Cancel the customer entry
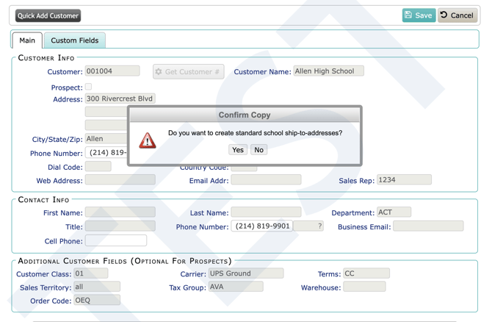Viewport: 492px width, 322px height. [x=457, y=15]
